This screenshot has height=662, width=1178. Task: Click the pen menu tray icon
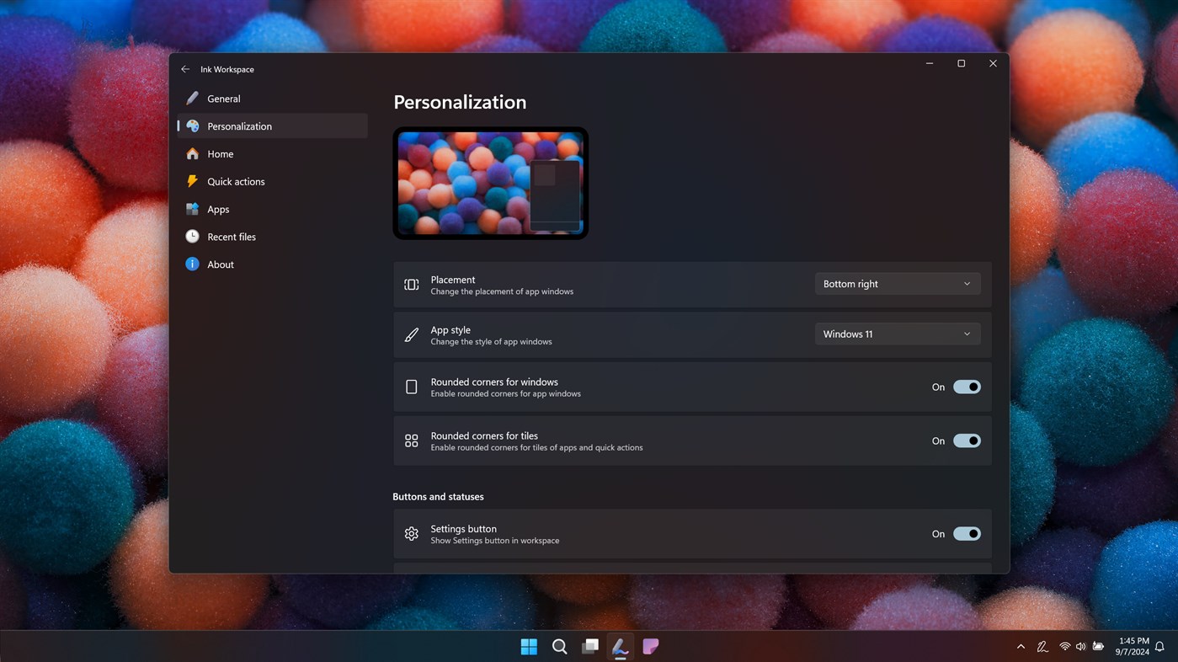tap(1042, 647)
